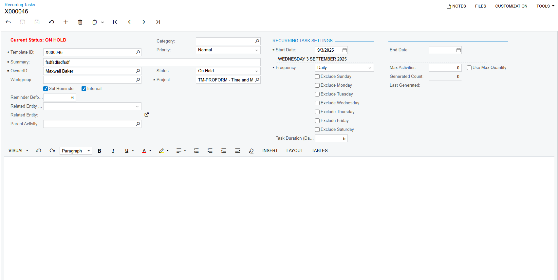
Task: Open the Paragraph style dropdown
Action: coord(76,151)
